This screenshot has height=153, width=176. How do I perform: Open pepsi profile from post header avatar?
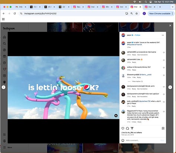click(x=123, y=35)
